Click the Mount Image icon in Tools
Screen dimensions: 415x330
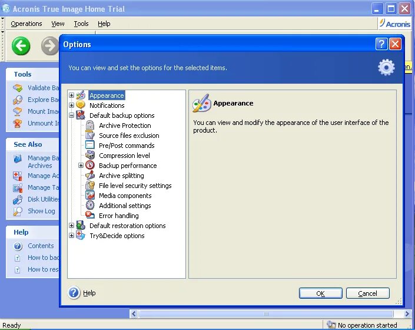18,111
